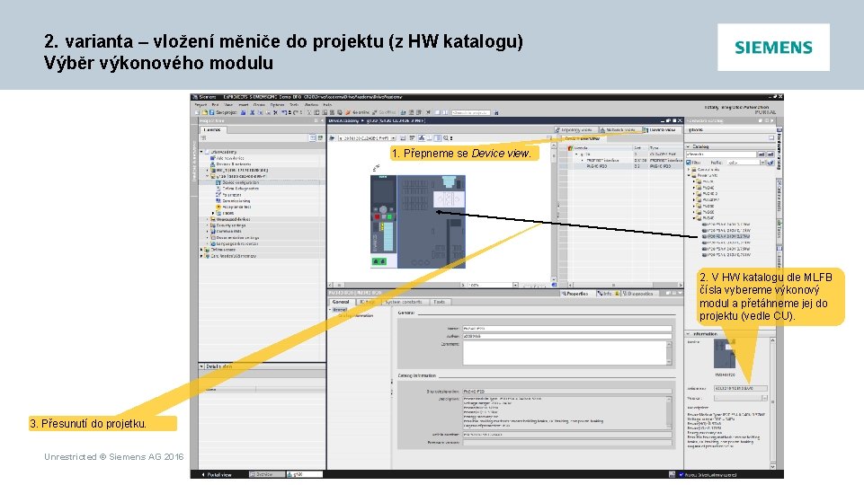Toggle the Filter checkbox in hardware catalog
The height and width of the screenshot is (485, 864).
[x=689, y=163]
